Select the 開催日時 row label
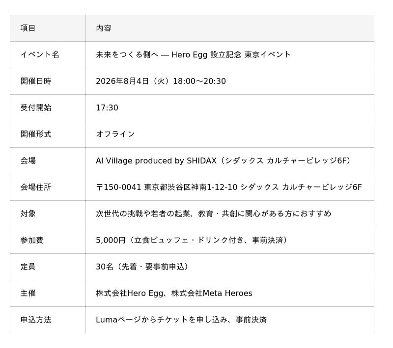Image resolution: width=393 pixels, height=348 pixels. click(x=36, y=81)
